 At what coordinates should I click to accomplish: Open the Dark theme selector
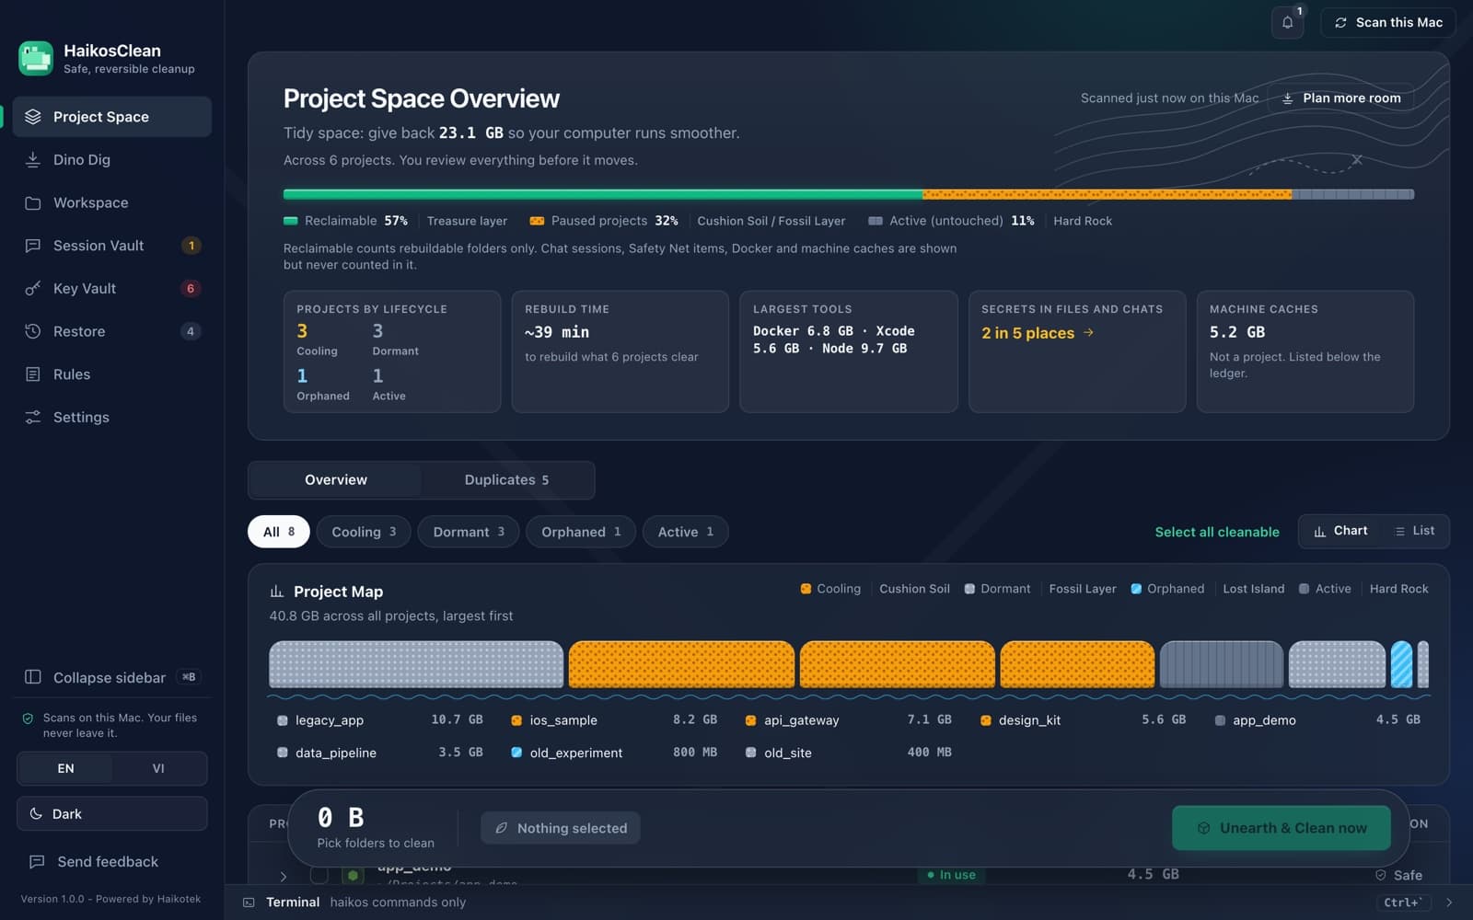(112, 814)
